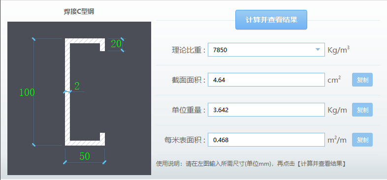Click the 每米表面积 value field showing 0.468
The image size is (387, 180).
click(x=266, y=140)
